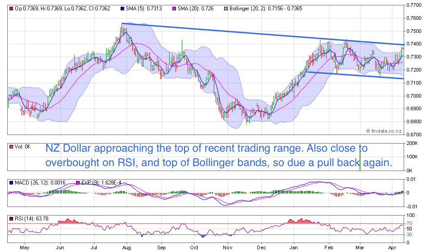Click the lower blue channel trendline
This screenshot has height=252, width=423.
click(355, 75)
